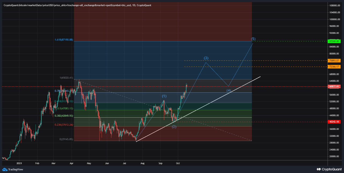Click the CryptoQuant logo icon
This screenshot has width=344, height=173.
click(x=318, y=169)
